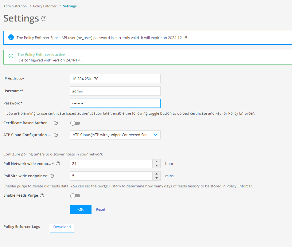Download Policy Enforcer Logs
The image size is (292, 247).
coord(62,228)
